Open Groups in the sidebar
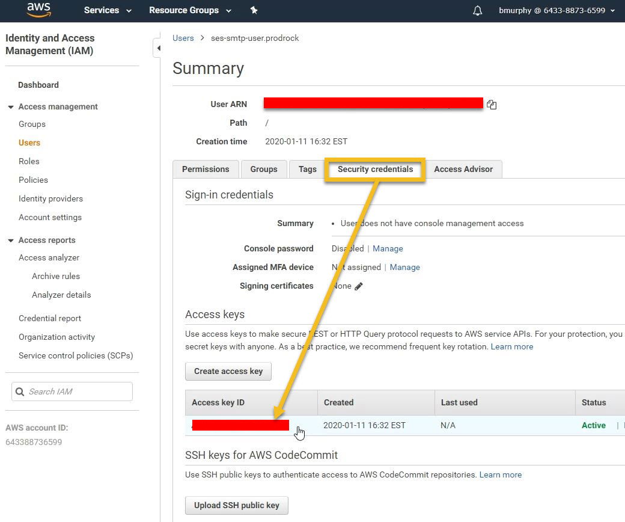This screenshot has width=625, height=522. [x=32, y=124]
